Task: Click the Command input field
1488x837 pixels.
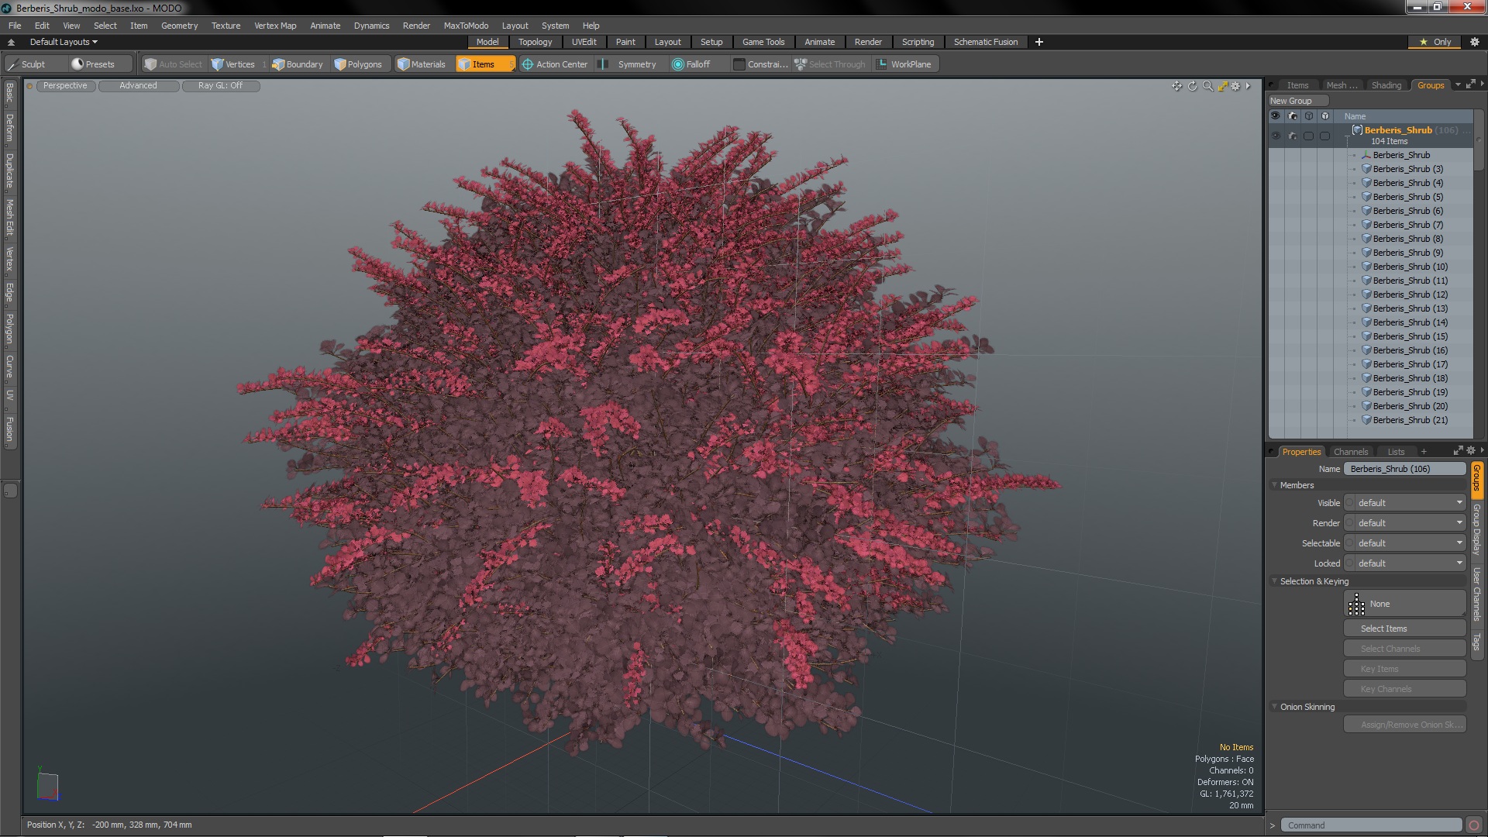Action: (1371, 825)
